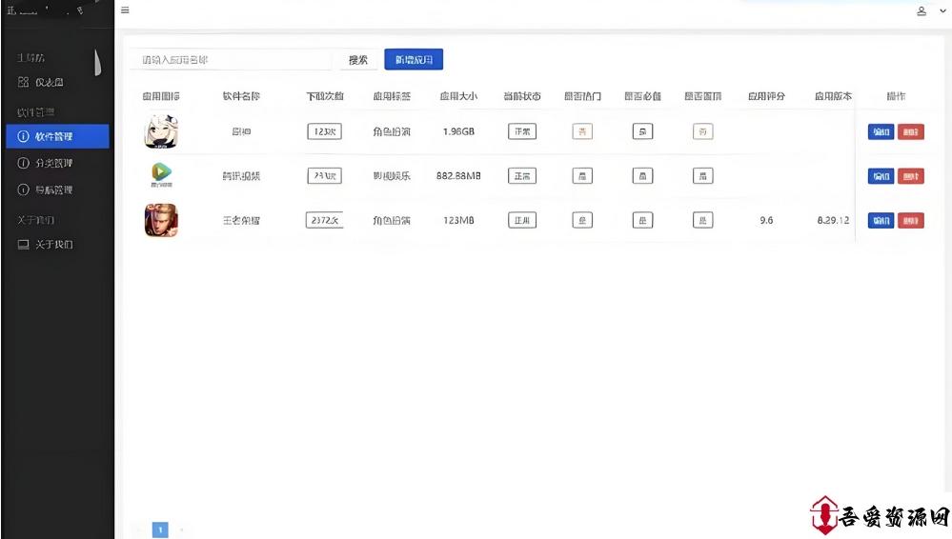Click blue edit button in Tencent Video row
Screen dimensions: 952x539
pyautogui.click(x=881, y=176)
